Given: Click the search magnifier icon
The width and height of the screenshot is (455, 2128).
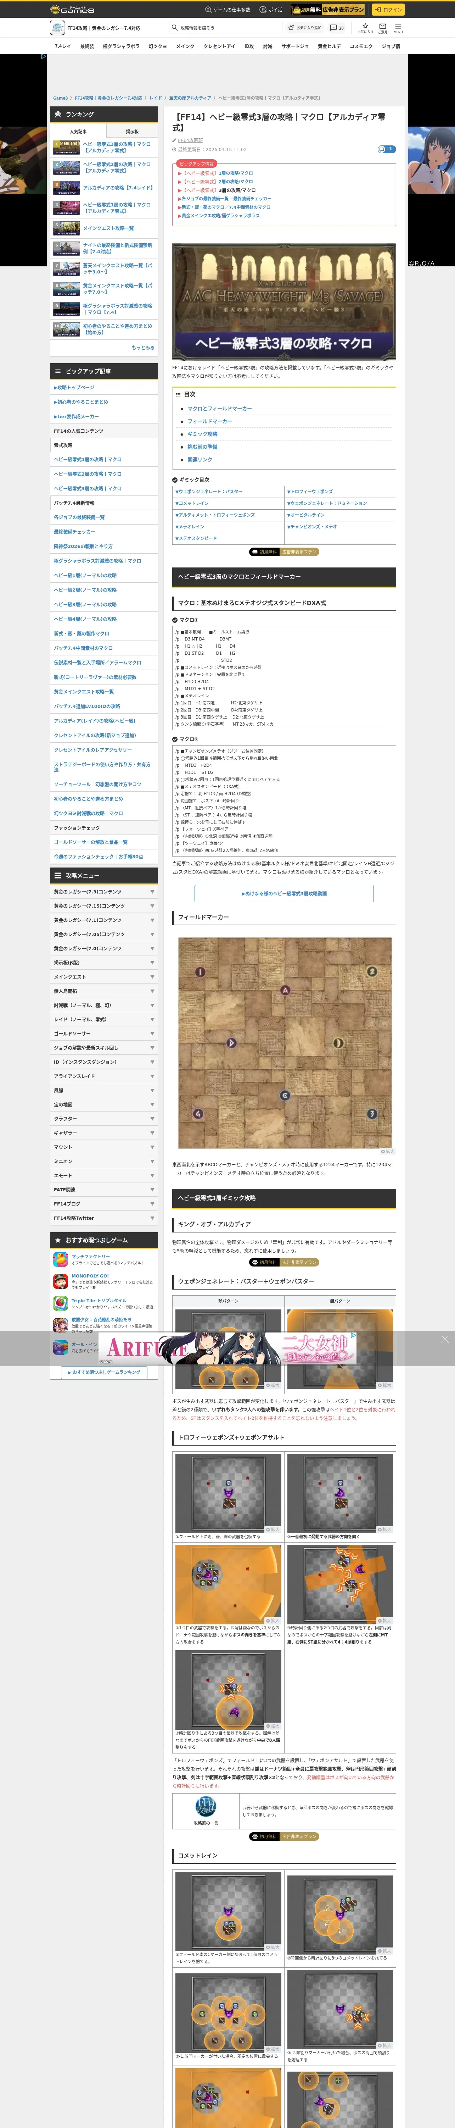Looking at the screenshot, I should (174, 28).
